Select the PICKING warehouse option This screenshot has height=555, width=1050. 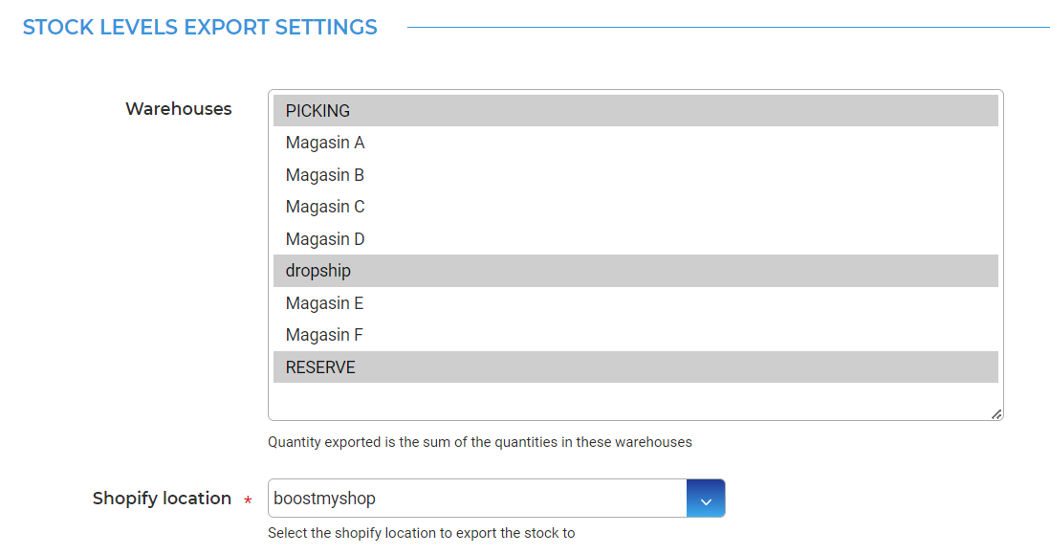pos(636,111)
